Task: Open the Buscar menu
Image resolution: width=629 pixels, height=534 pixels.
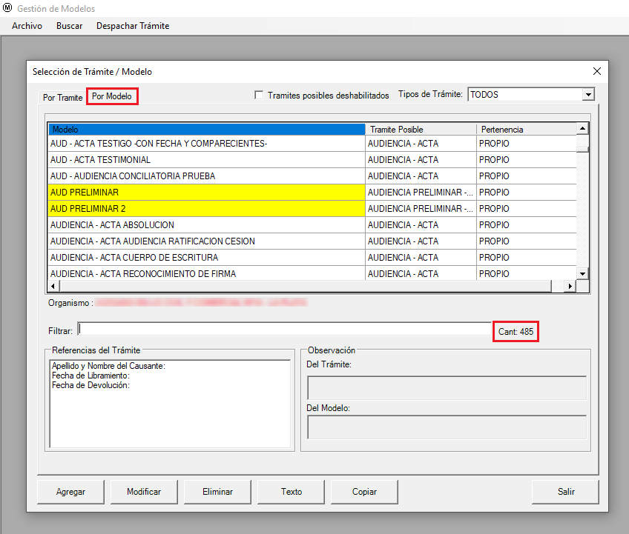Action: (69, 26)
